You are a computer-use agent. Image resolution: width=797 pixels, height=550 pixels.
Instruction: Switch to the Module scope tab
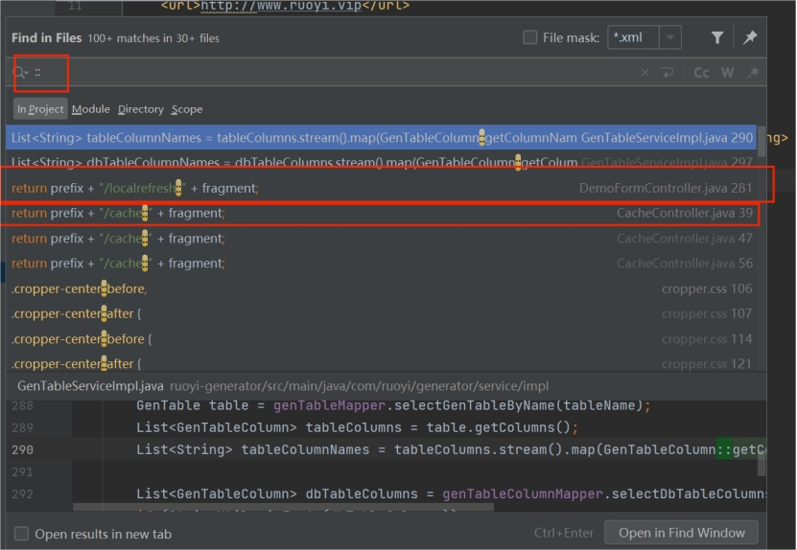pos(90,109)
